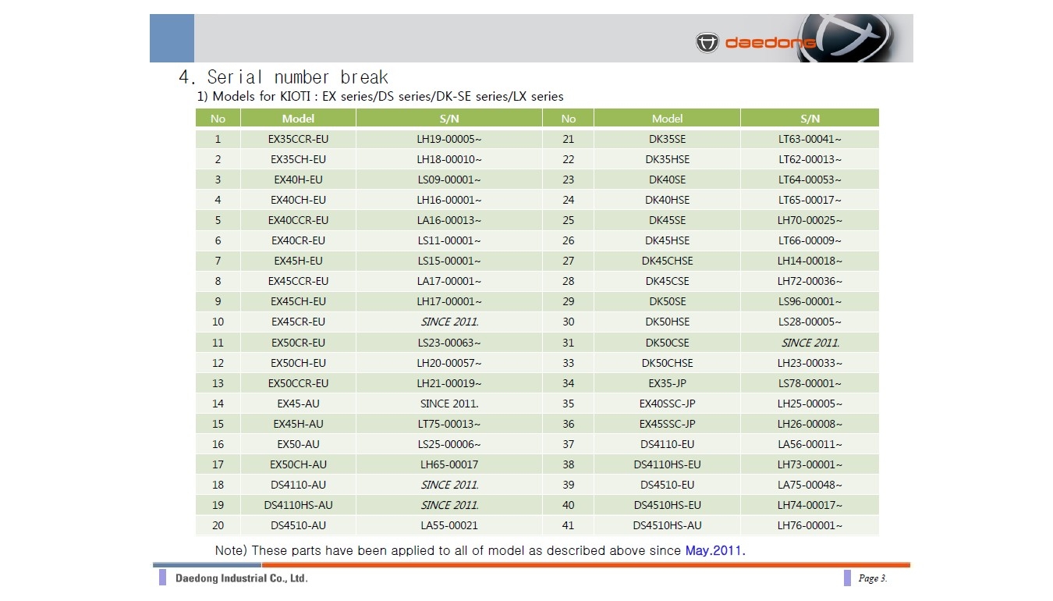Click 'SINCE 2011.' in the DK50CSE row
This screenshot has height=601, width=1053.
pyautogui.click(x=810, y=343)
